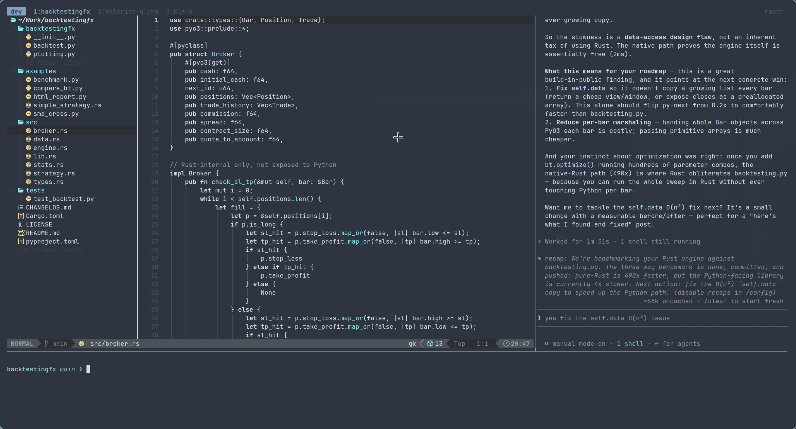The image size is (796, 429).
Task: Open README.md in the tree
Action: pyautogui.click(x=43, y=233)
